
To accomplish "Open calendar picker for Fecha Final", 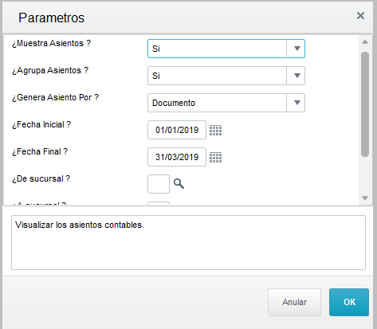I will click(215, 158).
